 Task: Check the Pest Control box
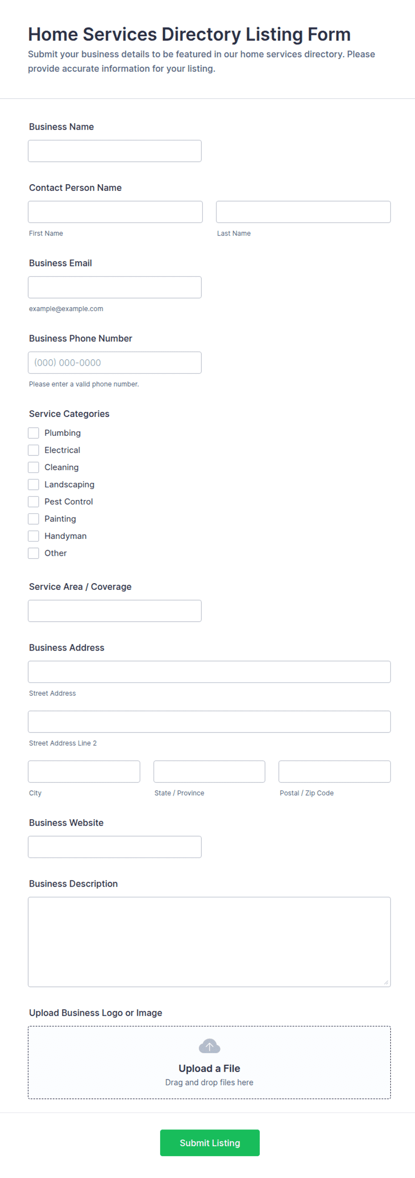(x=33, y=501)
